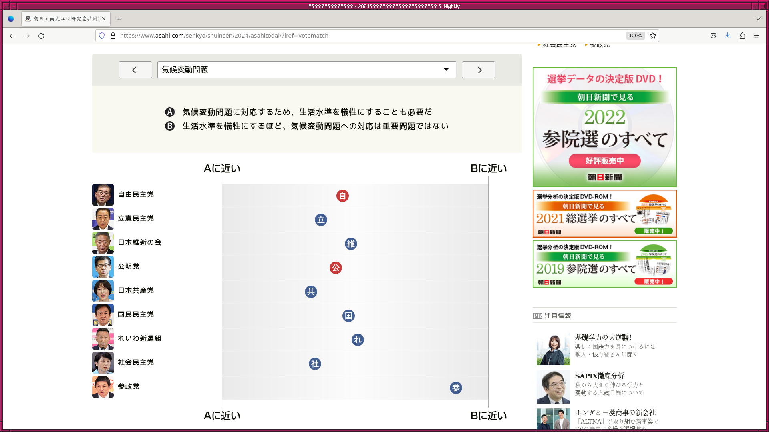This screenshot has height=432, width=769.
Task: Open the 2019 参院選のすべて DVD-ROM banner
Action: point(605,264)
